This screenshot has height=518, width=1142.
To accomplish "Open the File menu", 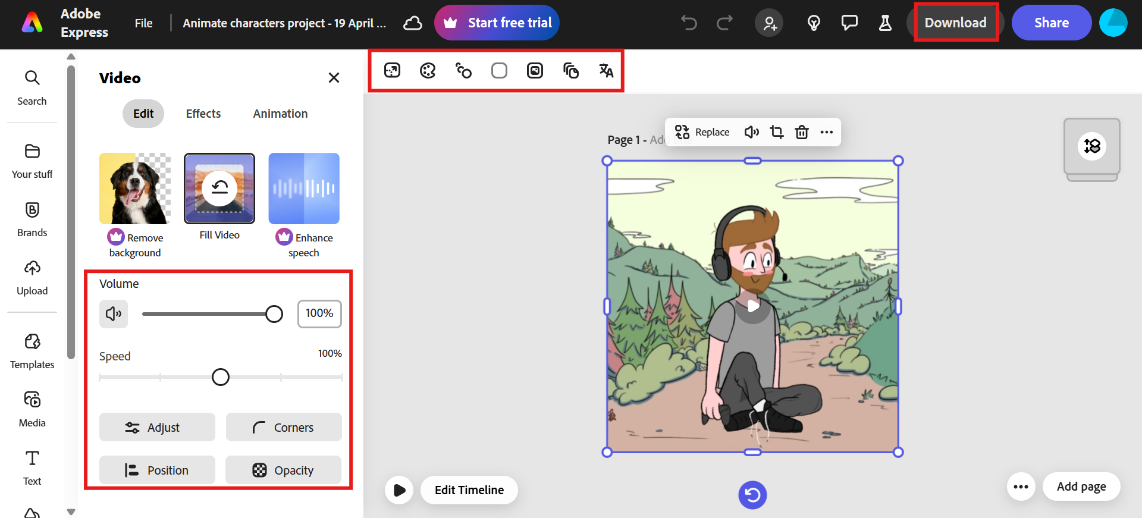I will 143,23.
